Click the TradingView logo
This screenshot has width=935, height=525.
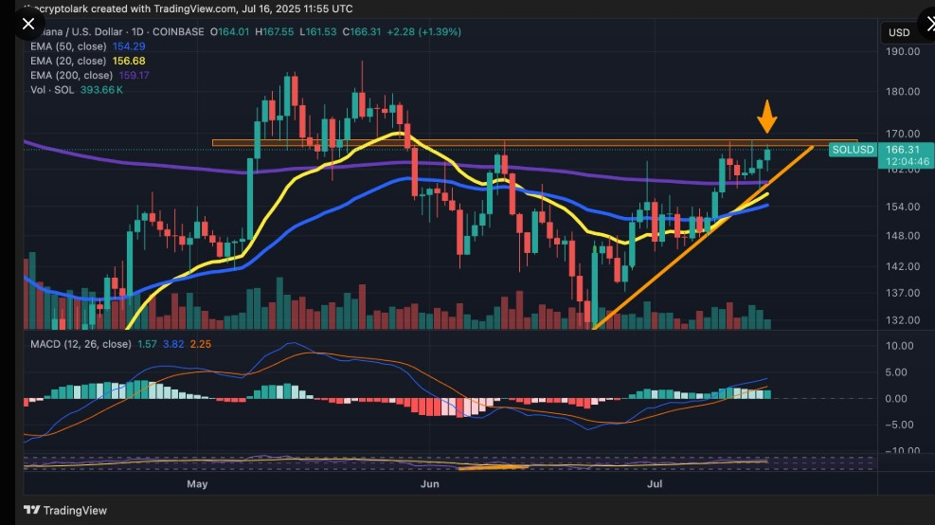[65, 510]
